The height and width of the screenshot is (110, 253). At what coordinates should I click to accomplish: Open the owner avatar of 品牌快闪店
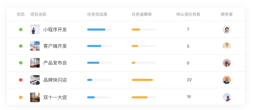coord(226,80)
